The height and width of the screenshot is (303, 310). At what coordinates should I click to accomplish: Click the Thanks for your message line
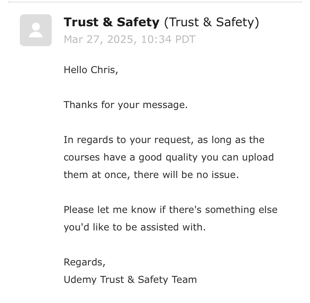coord(126,105)
